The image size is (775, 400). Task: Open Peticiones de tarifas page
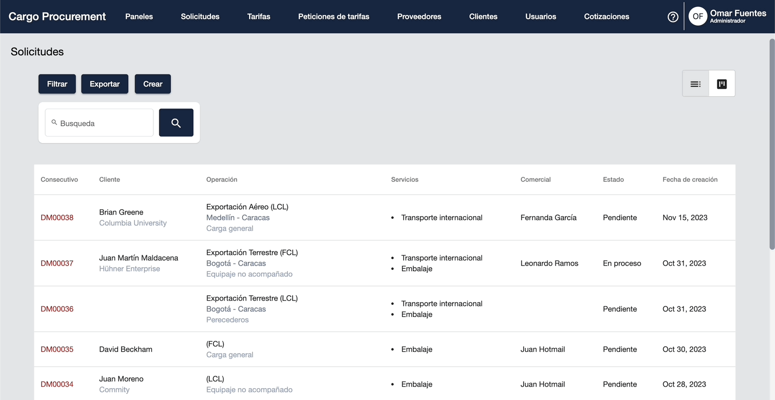(x=334, y=17)
